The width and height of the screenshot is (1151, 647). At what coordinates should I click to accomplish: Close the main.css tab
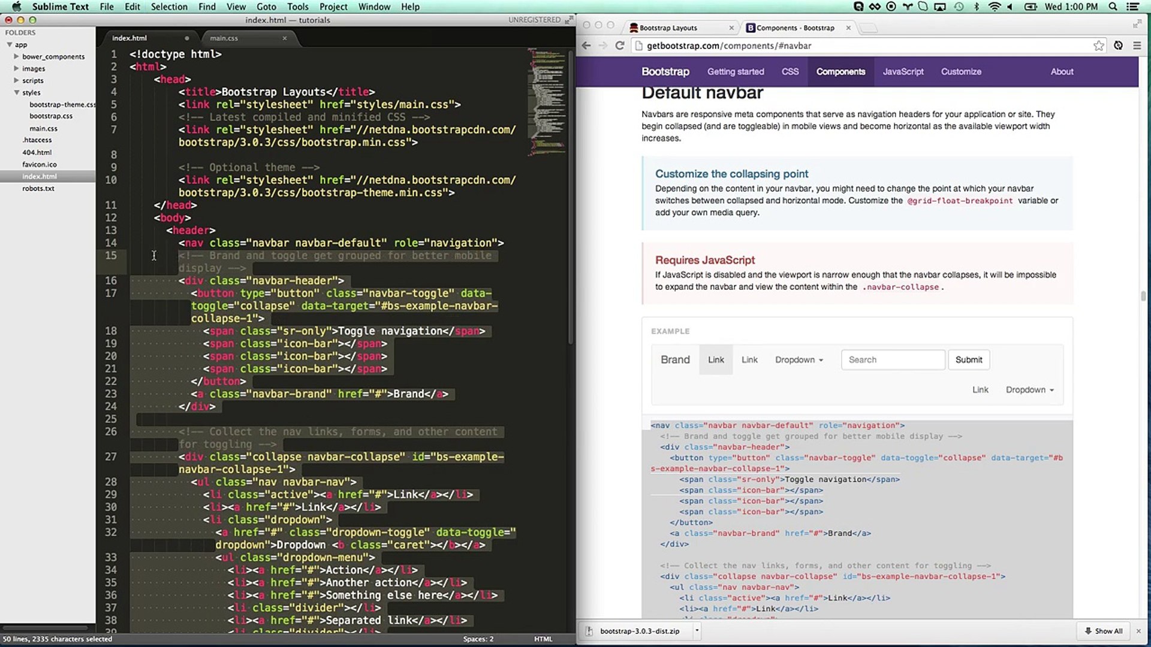285,38
